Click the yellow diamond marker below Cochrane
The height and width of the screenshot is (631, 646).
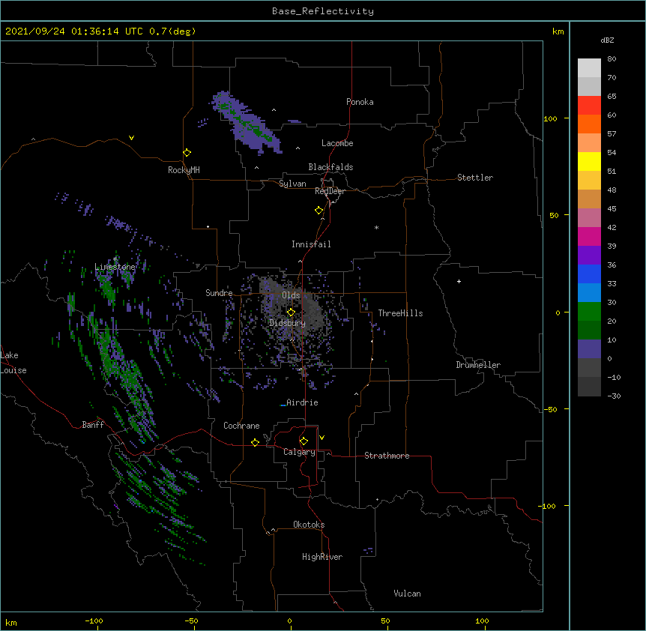pyautogui.click(x=255, y=442)
